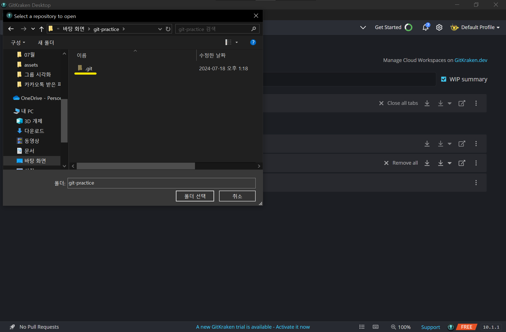Open pull dropdown in Remove all row
Screen dimensions: 506x332
click(450, 163)
